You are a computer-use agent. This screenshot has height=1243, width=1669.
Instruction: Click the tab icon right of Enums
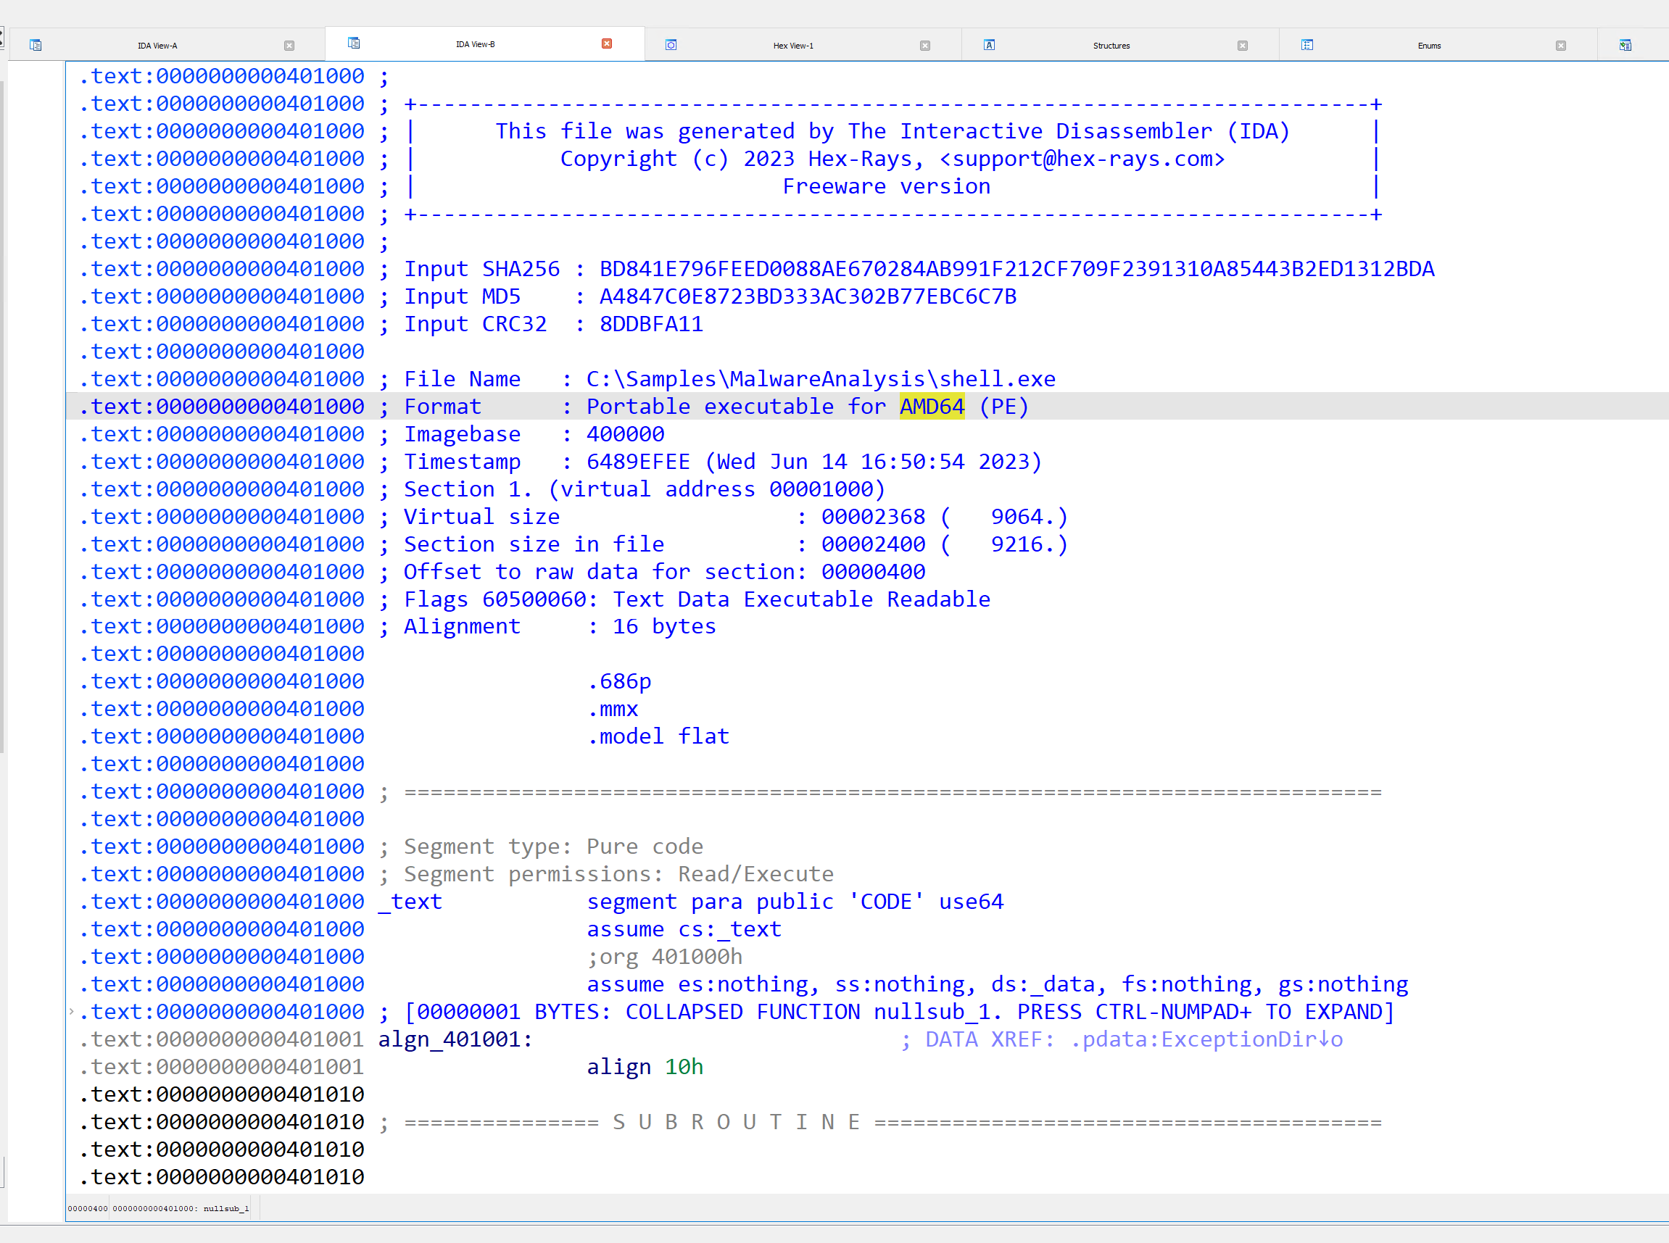tap(1625, 45)
